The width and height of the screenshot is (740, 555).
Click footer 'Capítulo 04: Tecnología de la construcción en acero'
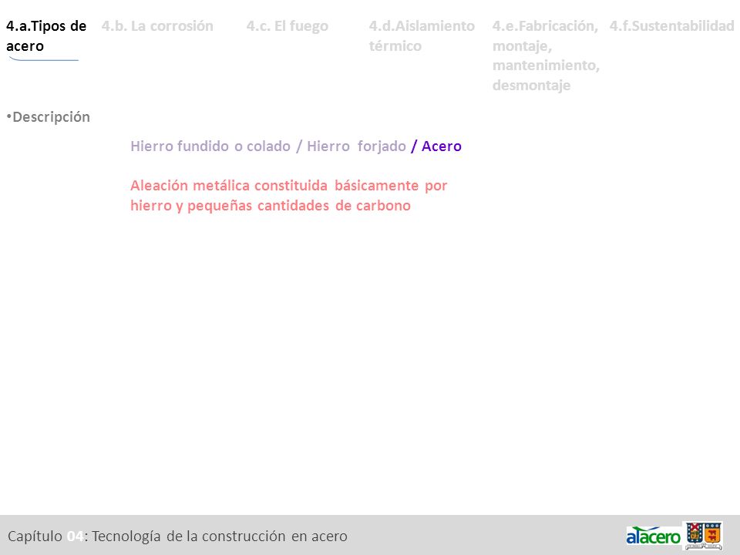pos(177,536)
